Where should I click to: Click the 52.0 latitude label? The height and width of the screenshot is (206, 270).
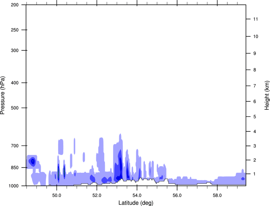coord(97,196)
